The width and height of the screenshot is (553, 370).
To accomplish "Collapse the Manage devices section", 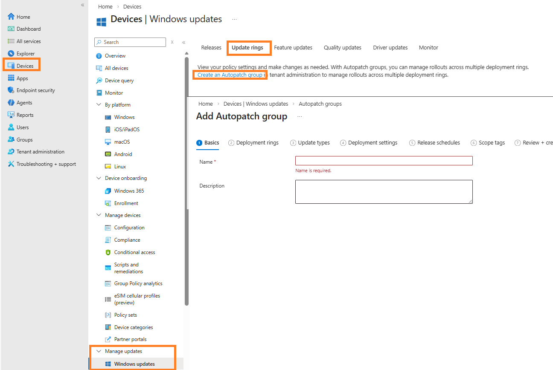I will point(99,215).
